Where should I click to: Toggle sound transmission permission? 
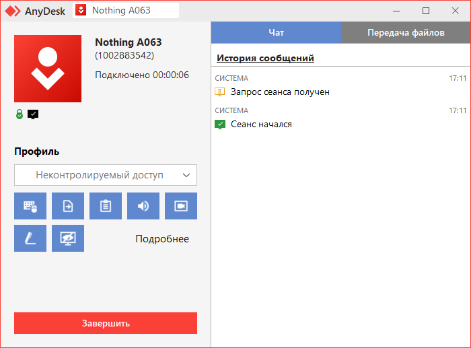pos(143,206)
